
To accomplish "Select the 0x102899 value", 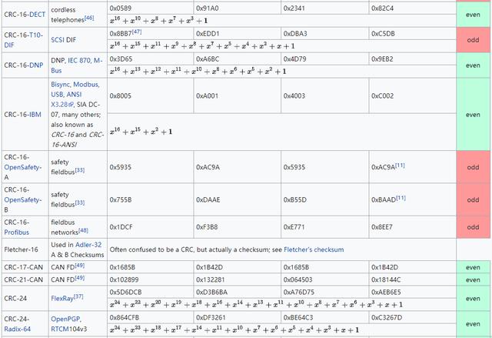I will tap(124, 279).
